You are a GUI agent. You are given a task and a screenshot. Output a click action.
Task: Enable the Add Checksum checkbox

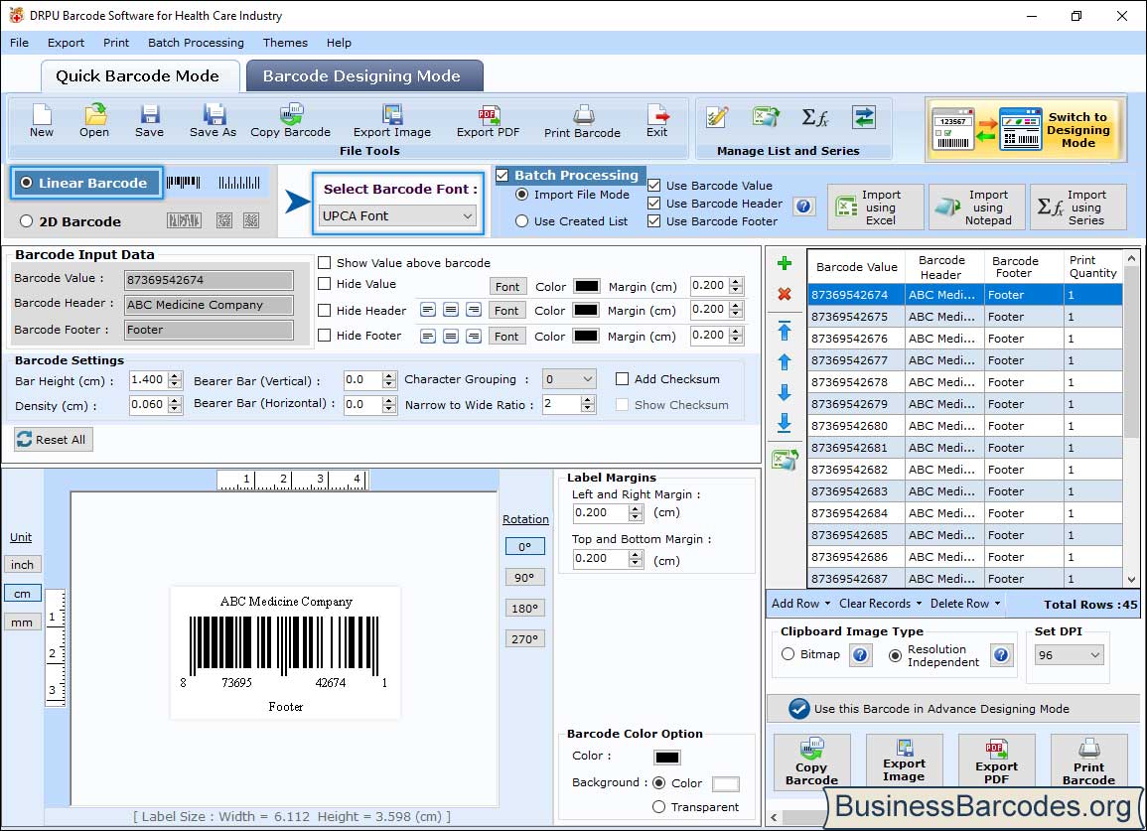pos(623,379)
